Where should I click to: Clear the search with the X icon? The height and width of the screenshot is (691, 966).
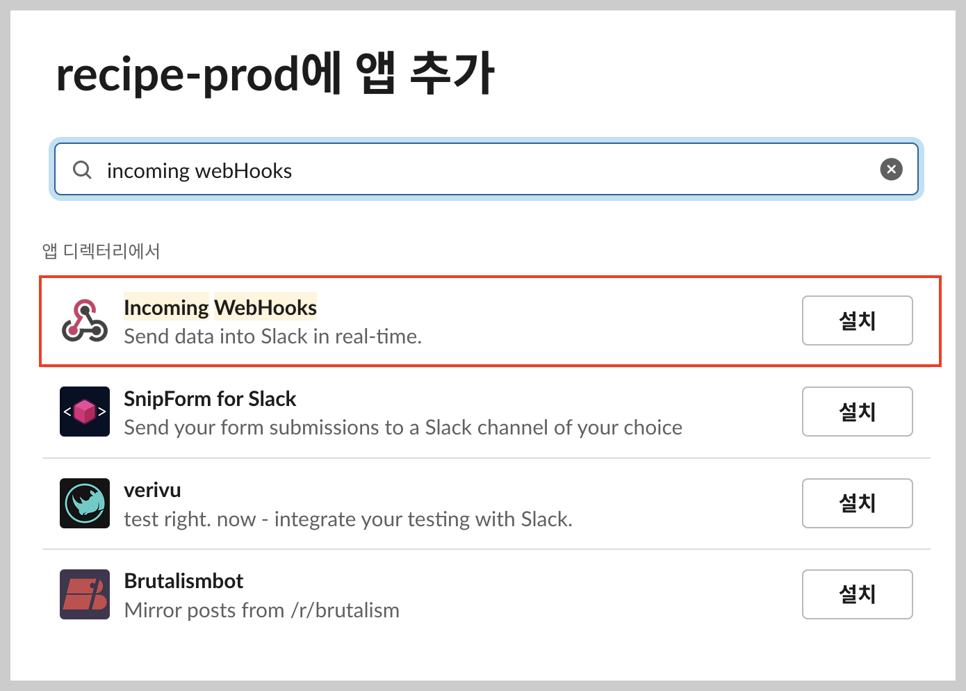[x=891, y=169]
